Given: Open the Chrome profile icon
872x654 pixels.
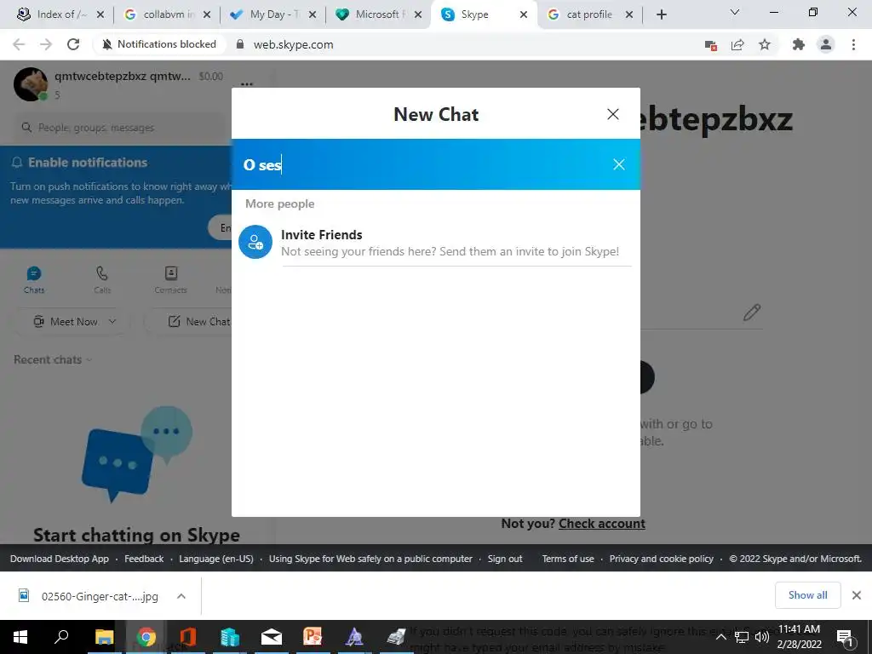Looking at the screenshot, I should [x=826, y=44].
